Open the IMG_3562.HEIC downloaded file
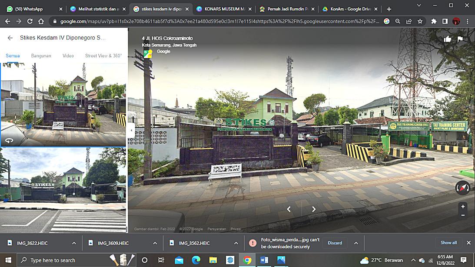 pyautogui.click(x=194, y=243)
